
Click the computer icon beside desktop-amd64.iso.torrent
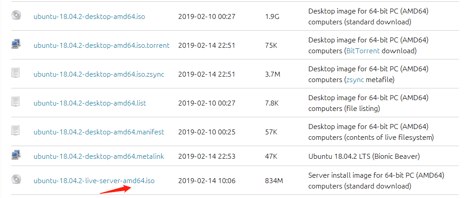coord(16,44)
